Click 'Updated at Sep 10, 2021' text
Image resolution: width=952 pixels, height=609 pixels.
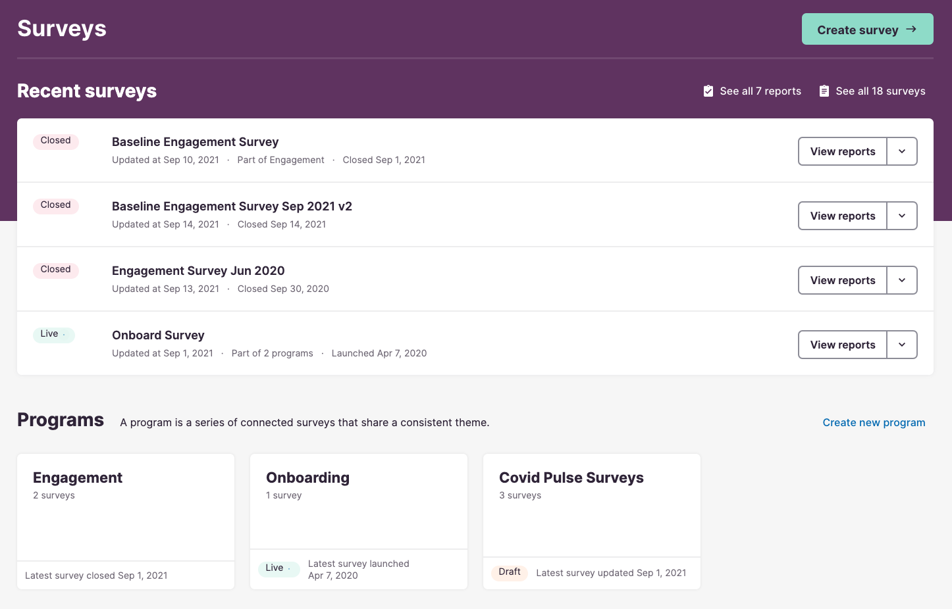point(165,160)
